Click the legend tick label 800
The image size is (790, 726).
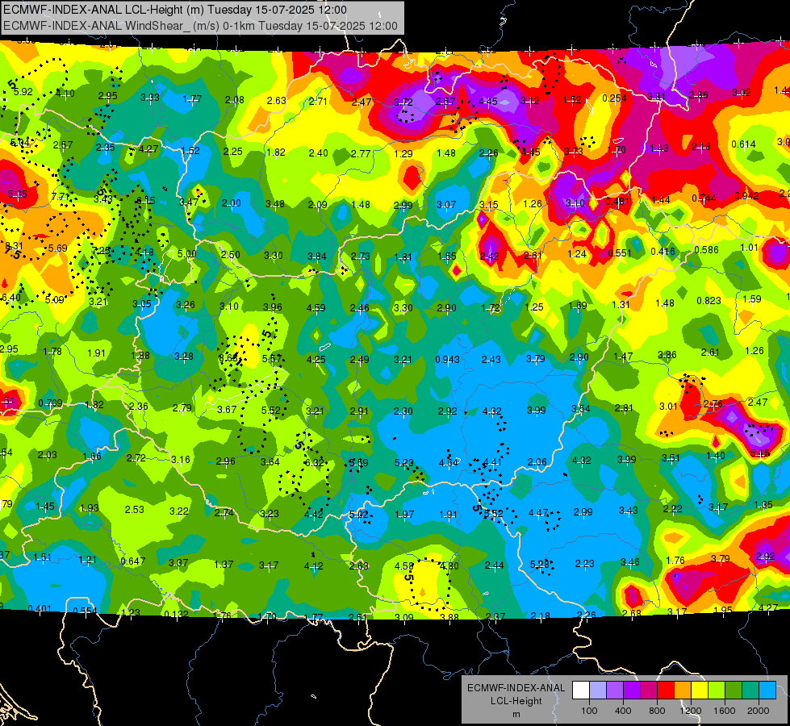[x=657, y=711]
